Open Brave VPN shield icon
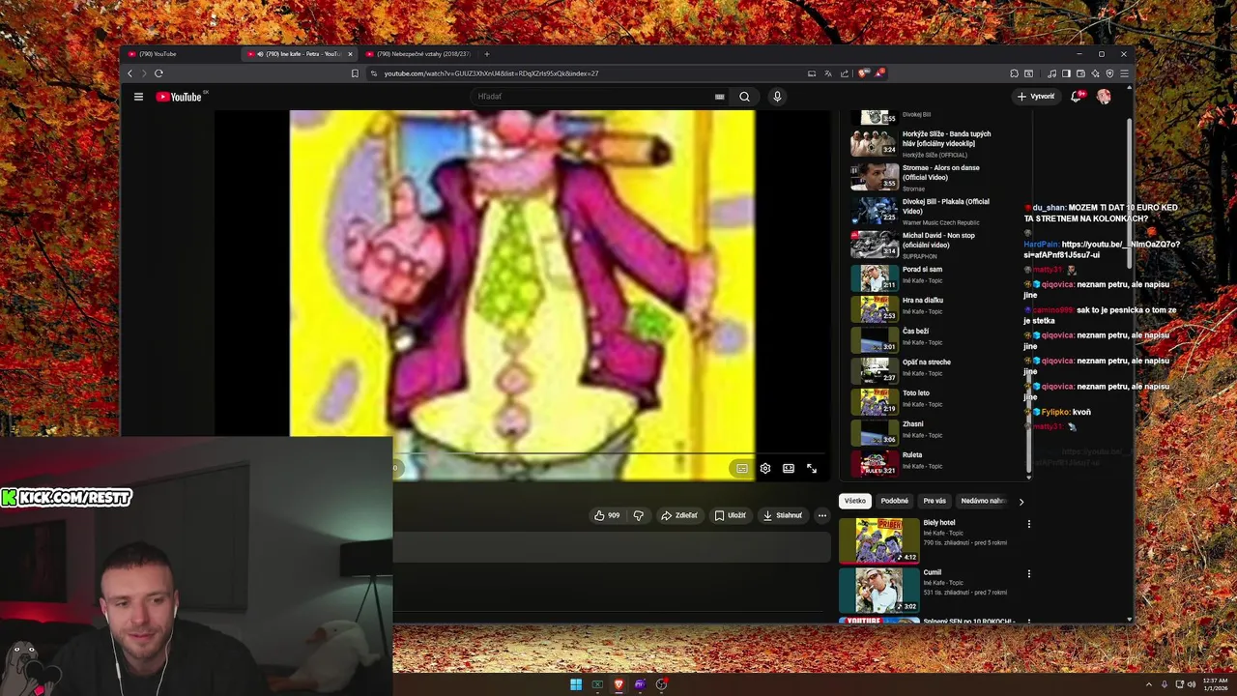Image resolution: width=1237 pixels, height=696 pixels. tap(1109, 73)
